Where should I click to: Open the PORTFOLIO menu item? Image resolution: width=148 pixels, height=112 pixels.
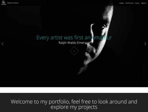click(130, 3)
